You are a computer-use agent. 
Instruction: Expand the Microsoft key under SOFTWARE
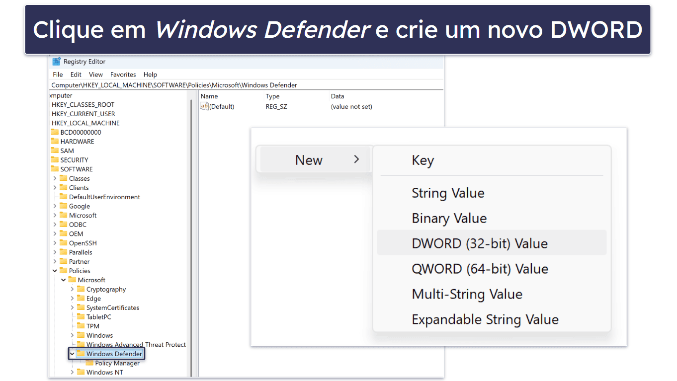click(55, 215)
